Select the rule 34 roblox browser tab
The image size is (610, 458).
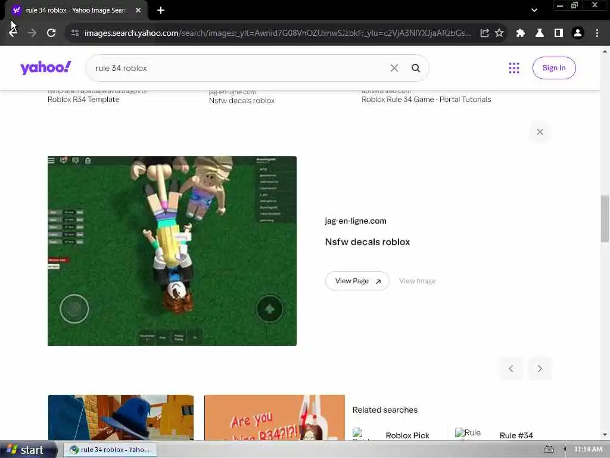click(76, 11)
